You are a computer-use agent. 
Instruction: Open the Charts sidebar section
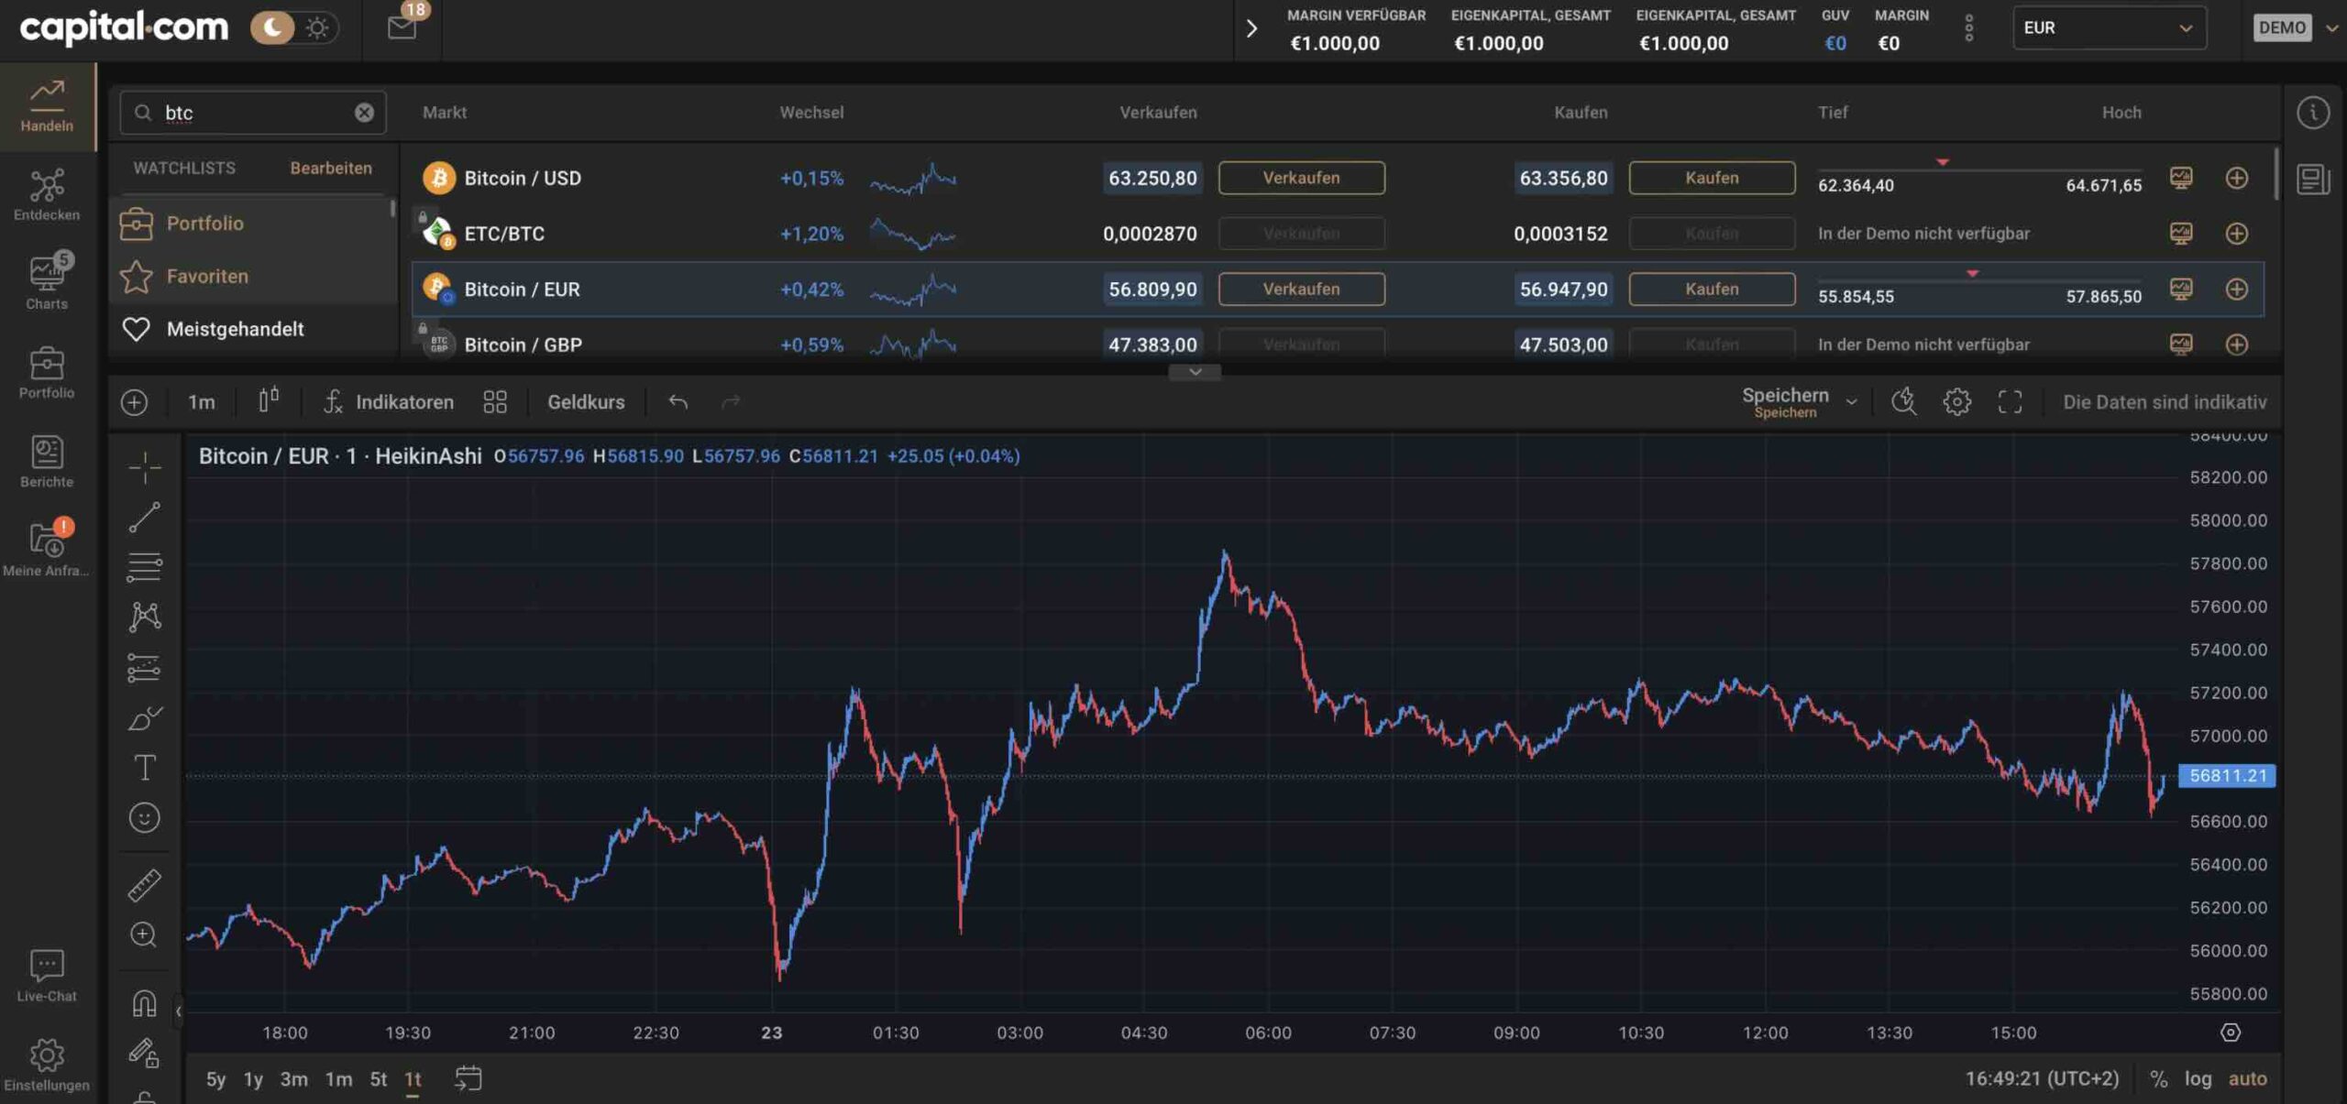coord(47,283)
